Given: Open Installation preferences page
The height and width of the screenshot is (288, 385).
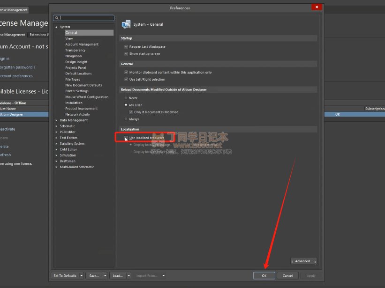Looking at the screenshot, I should (x=74, y=103).
